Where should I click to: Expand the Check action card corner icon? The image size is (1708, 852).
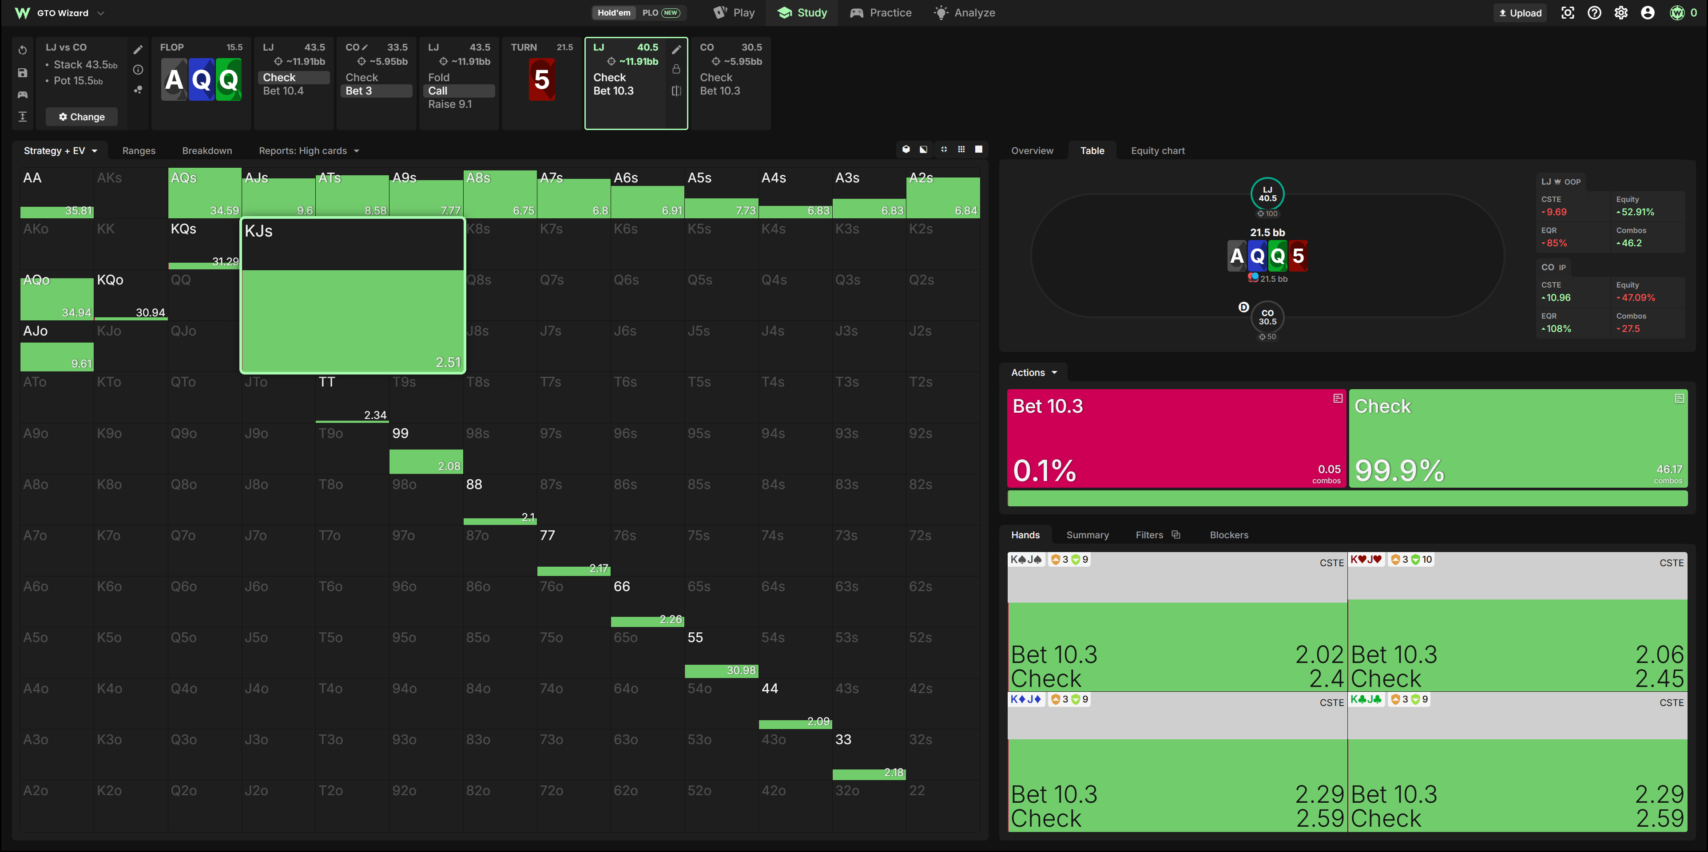point(1680,398)
